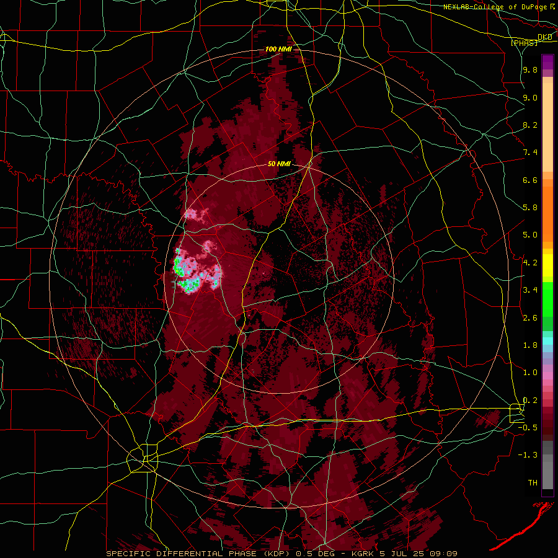Image resolution: width=558 pixels, height=558 pixels.
Task: Pick the cyan segment of the color bar
Action: (547, 341)
